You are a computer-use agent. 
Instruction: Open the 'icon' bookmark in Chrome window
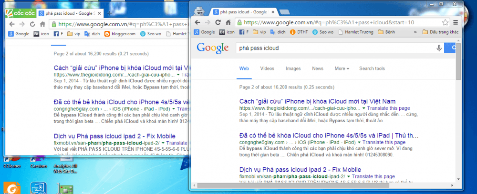227,32
